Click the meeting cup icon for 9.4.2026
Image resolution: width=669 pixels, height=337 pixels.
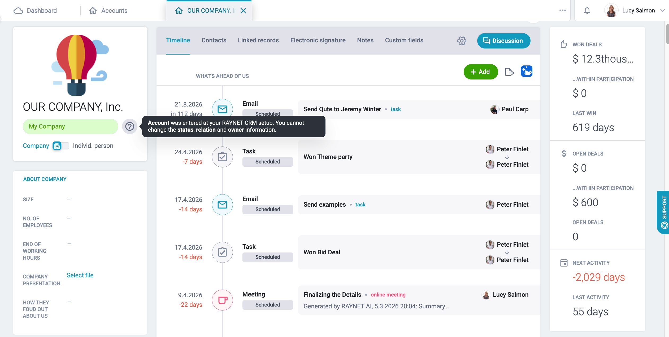pos(222,300)
